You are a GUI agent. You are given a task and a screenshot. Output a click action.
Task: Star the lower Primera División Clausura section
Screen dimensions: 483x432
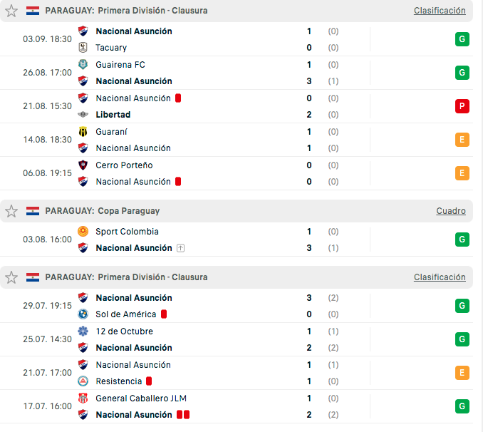11,277
